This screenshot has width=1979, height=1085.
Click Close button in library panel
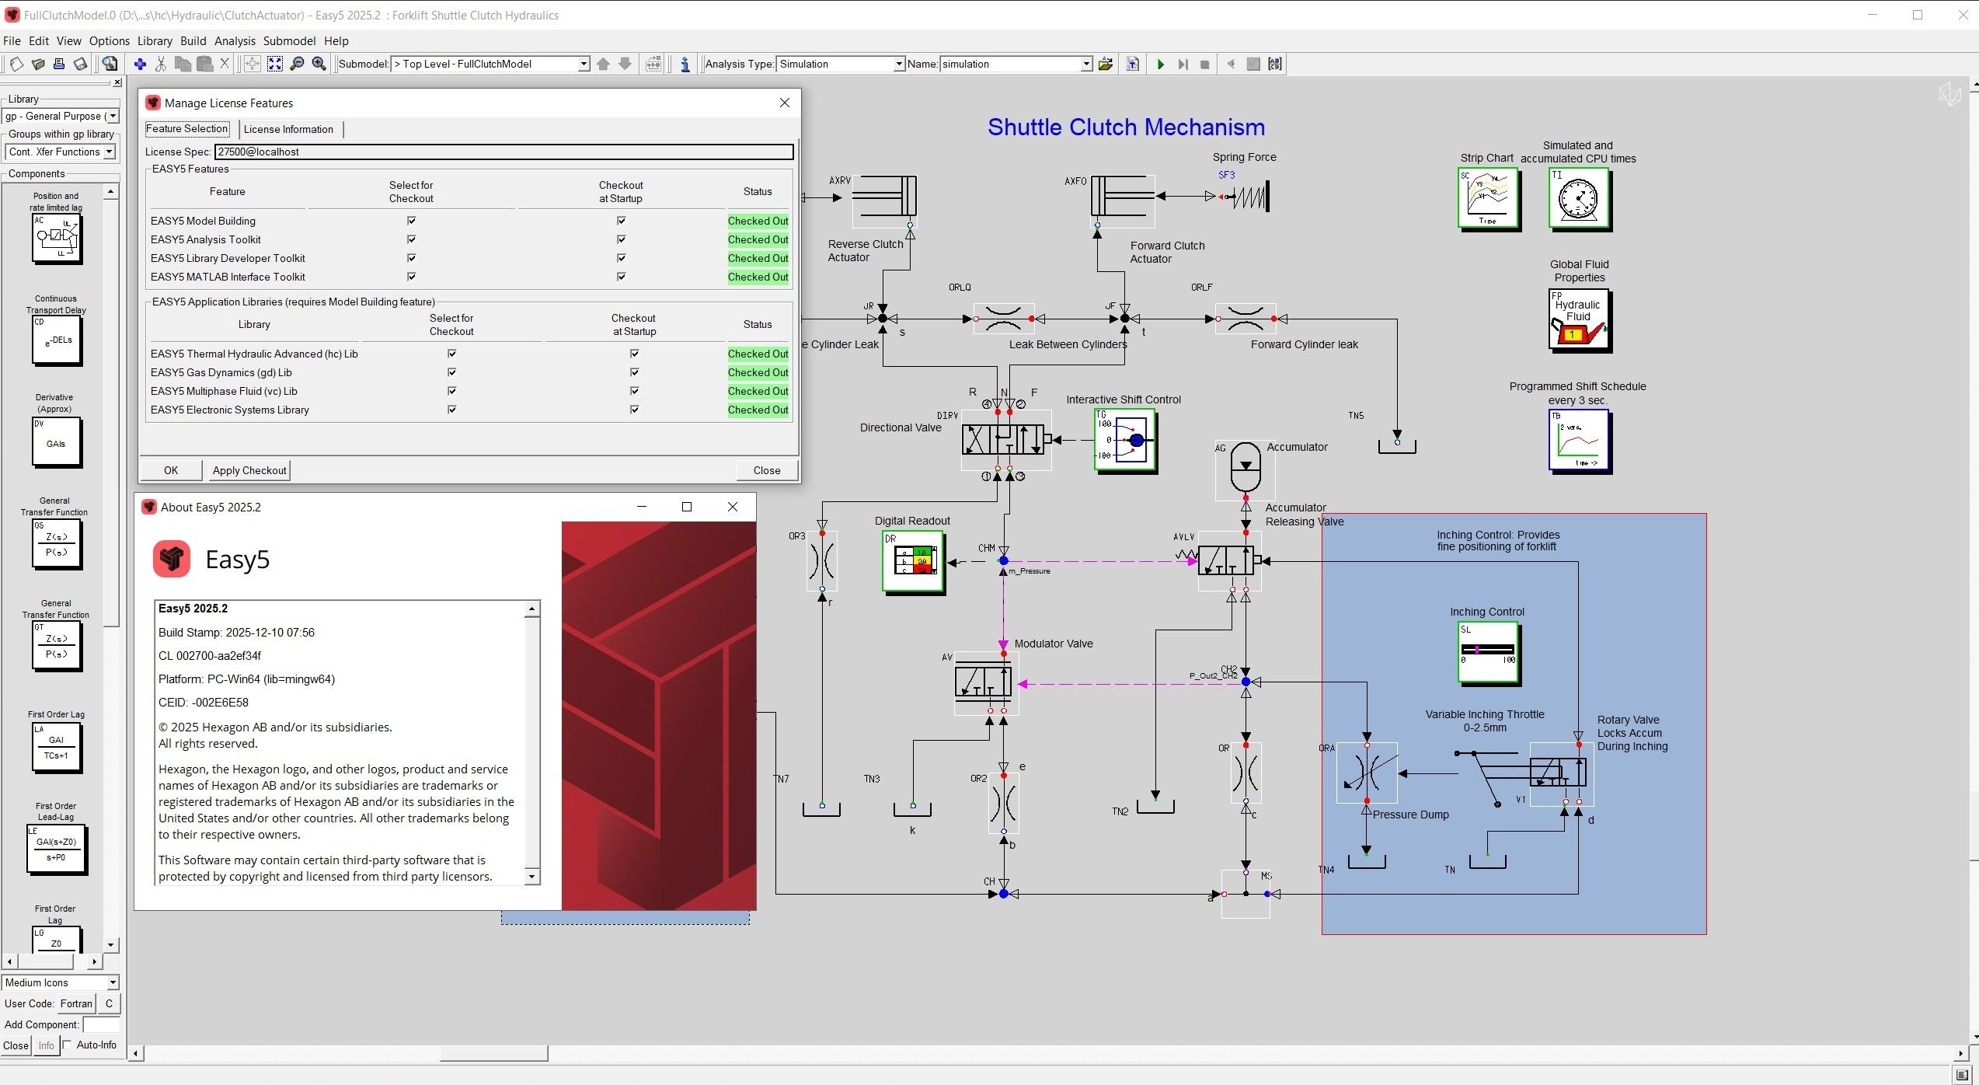coord(16,1045)
